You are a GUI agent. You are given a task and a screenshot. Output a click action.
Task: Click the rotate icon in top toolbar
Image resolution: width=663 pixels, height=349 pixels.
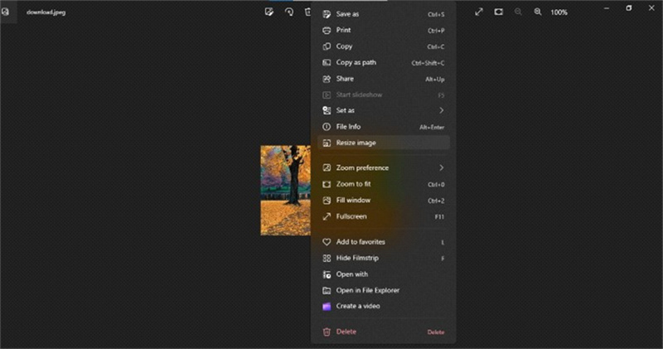point(289,12)
